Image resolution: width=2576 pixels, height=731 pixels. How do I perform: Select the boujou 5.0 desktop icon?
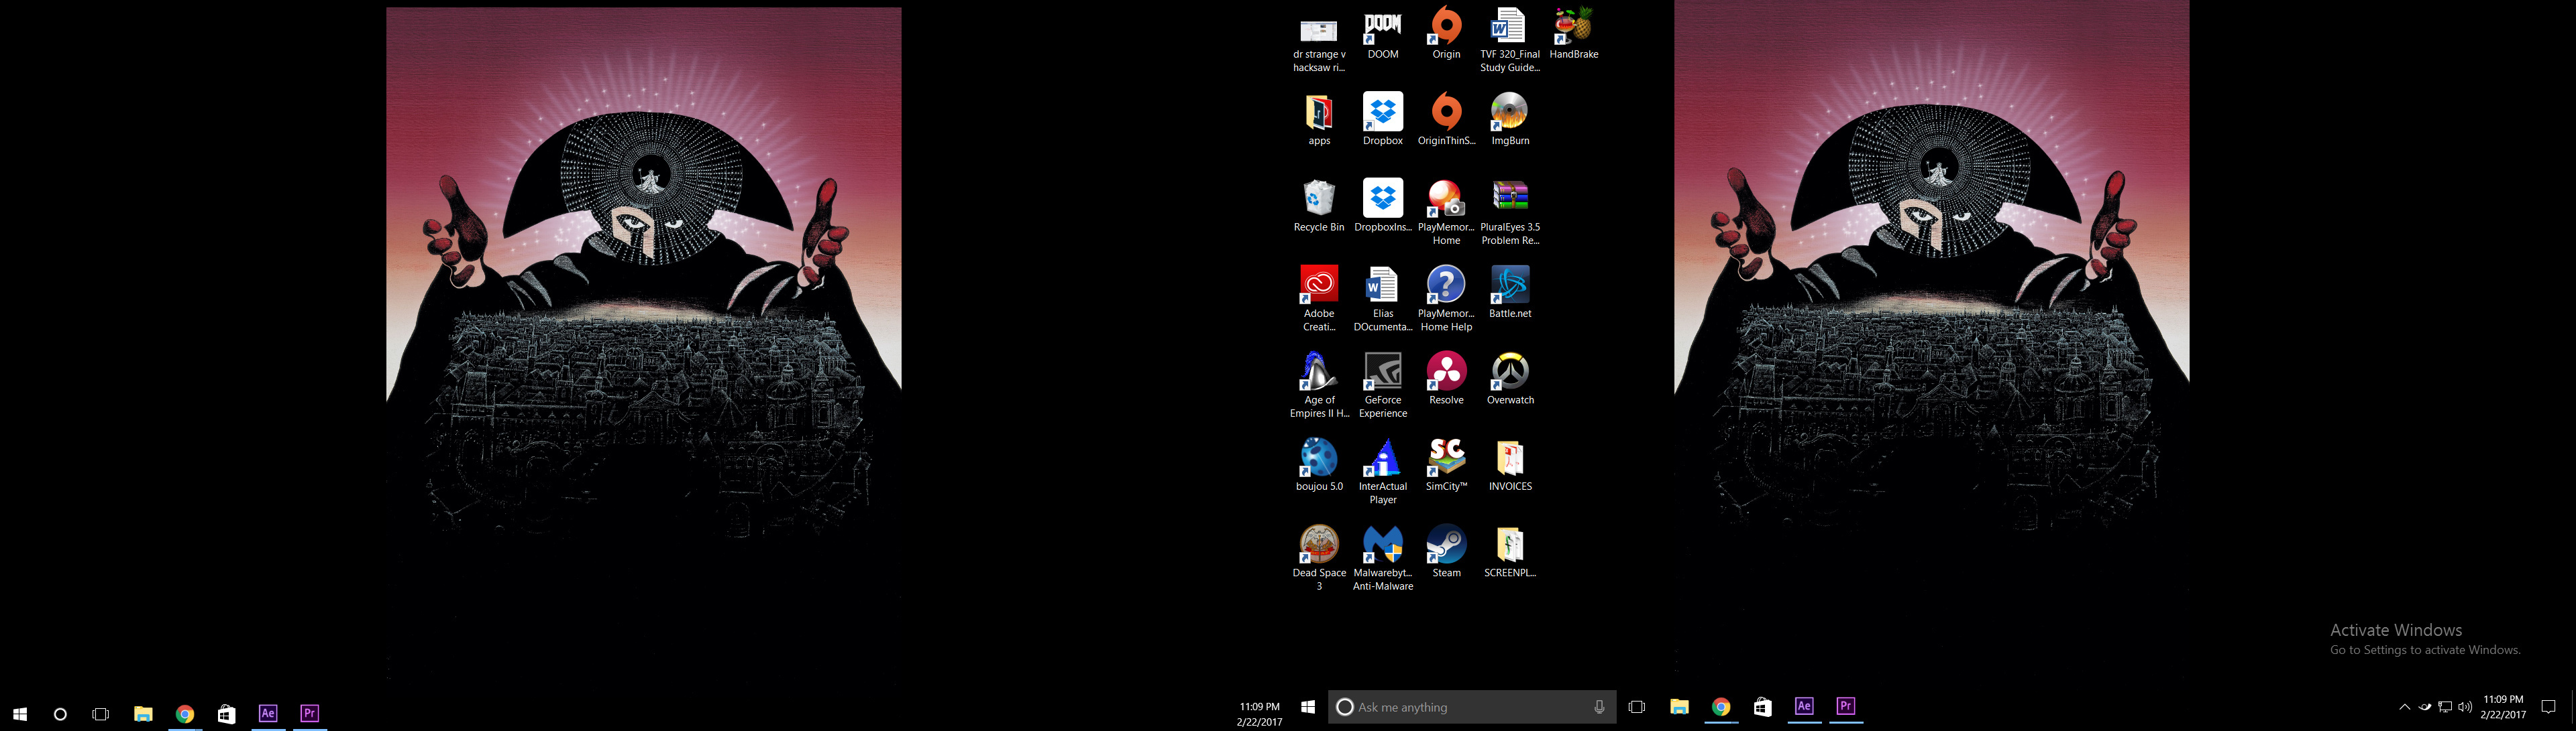pyautogui.click(x=1319, y=466)
